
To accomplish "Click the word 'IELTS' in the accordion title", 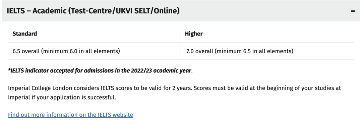I will pyautogui.click(x=16, y=11).
